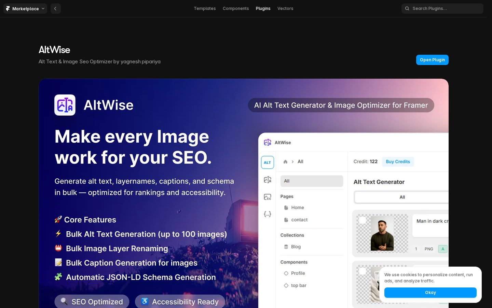Screen dimensions: 492x308
Task: Click the green A badge on image card
Action: 443,249
